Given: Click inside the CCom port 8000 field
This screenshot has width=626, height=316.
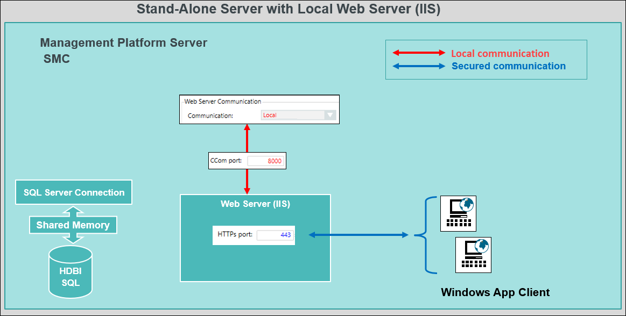Looking at the screenshot, I should tap(266, 160).
